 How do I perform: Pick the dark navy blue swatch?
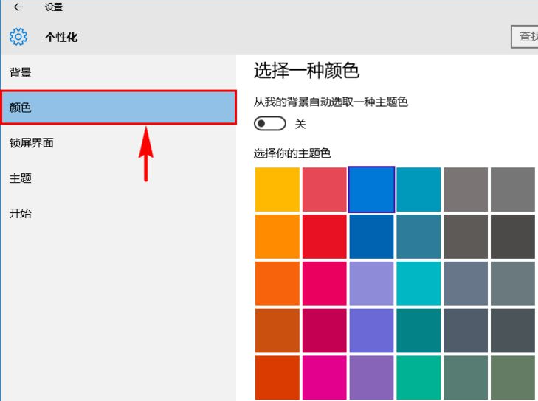point(371,237)
